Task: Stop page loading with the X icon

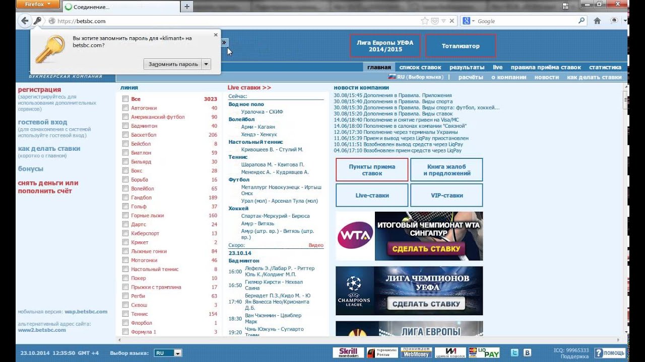Action: pos(451,21)
